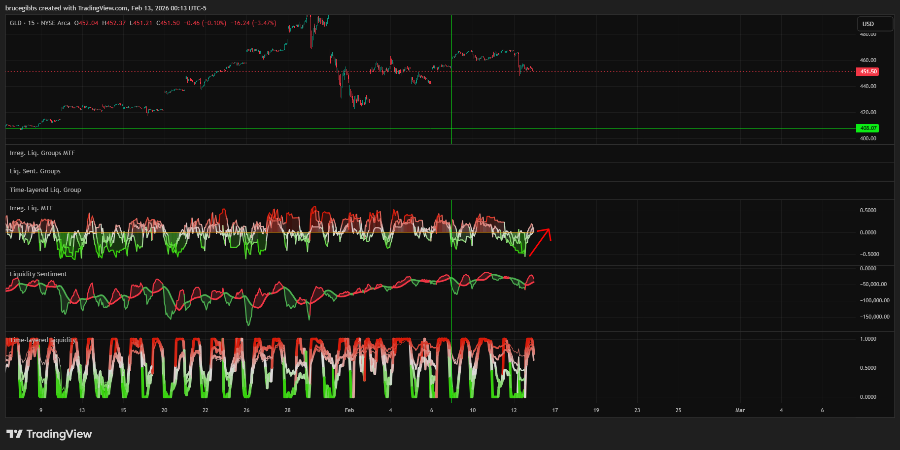
Task: Select the Time-layered Liquidity indicator label
Action: [x=43, y=340]
